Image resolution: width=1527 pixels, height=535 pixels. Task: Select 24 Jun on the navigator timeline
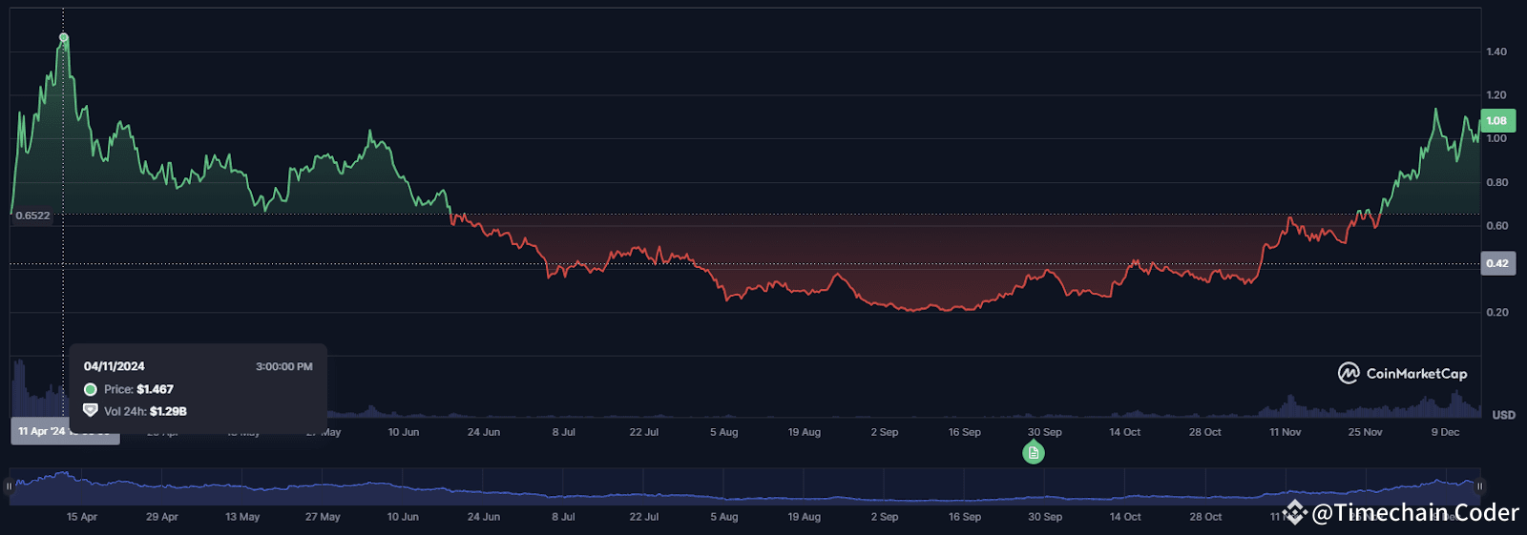[x=484, y=517]
